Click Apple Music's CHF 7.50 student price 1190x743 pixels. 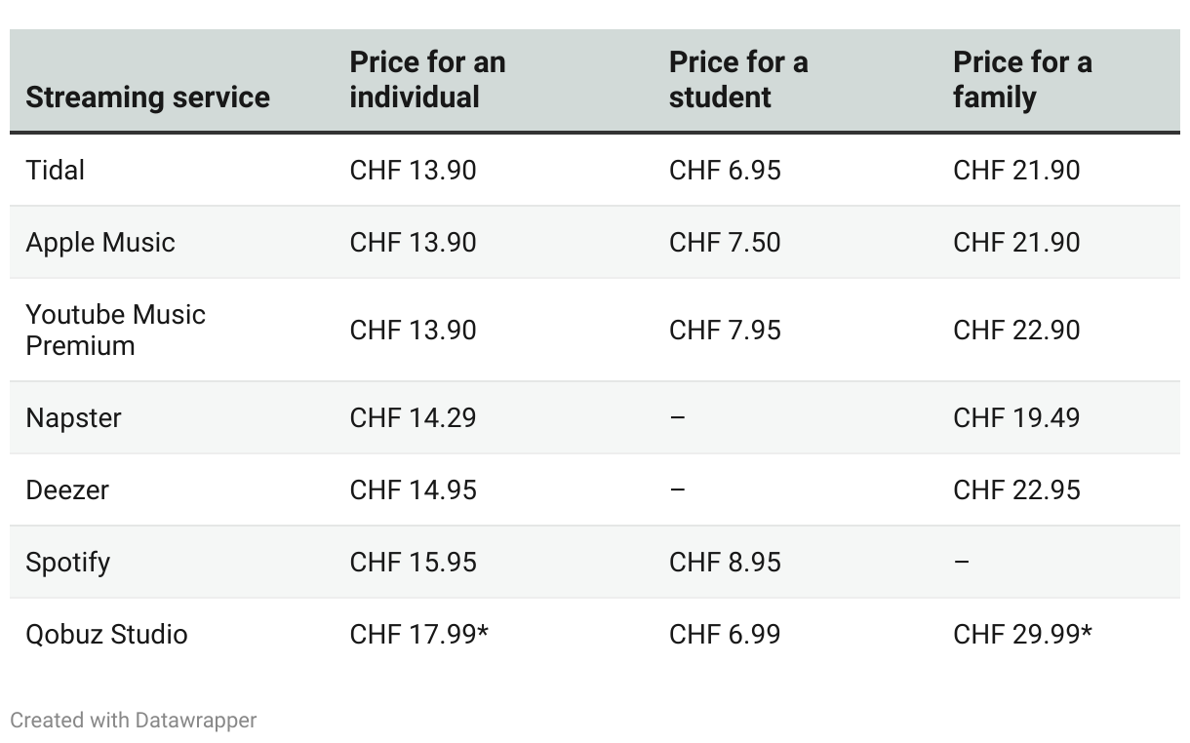pos(725,243)
